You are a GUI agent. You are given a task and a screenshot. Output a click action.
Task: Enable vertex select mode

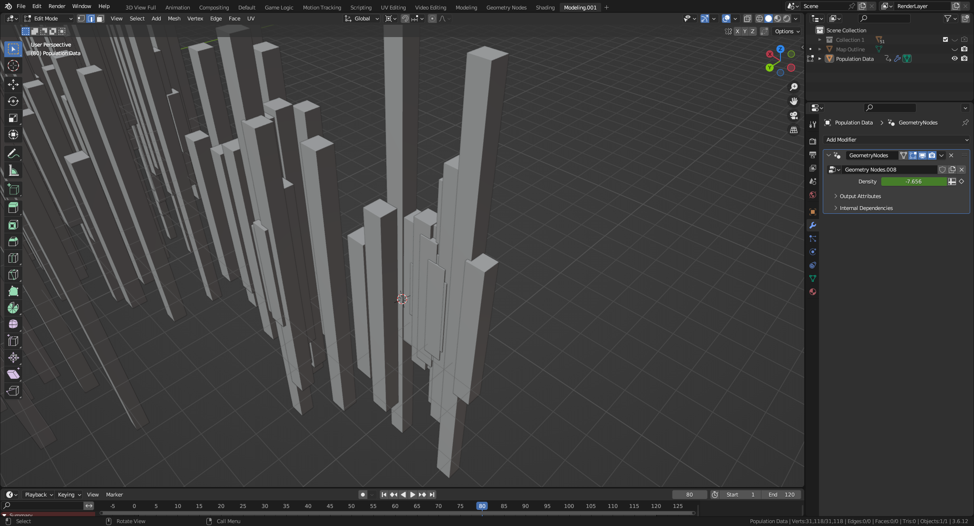[81, 19]
